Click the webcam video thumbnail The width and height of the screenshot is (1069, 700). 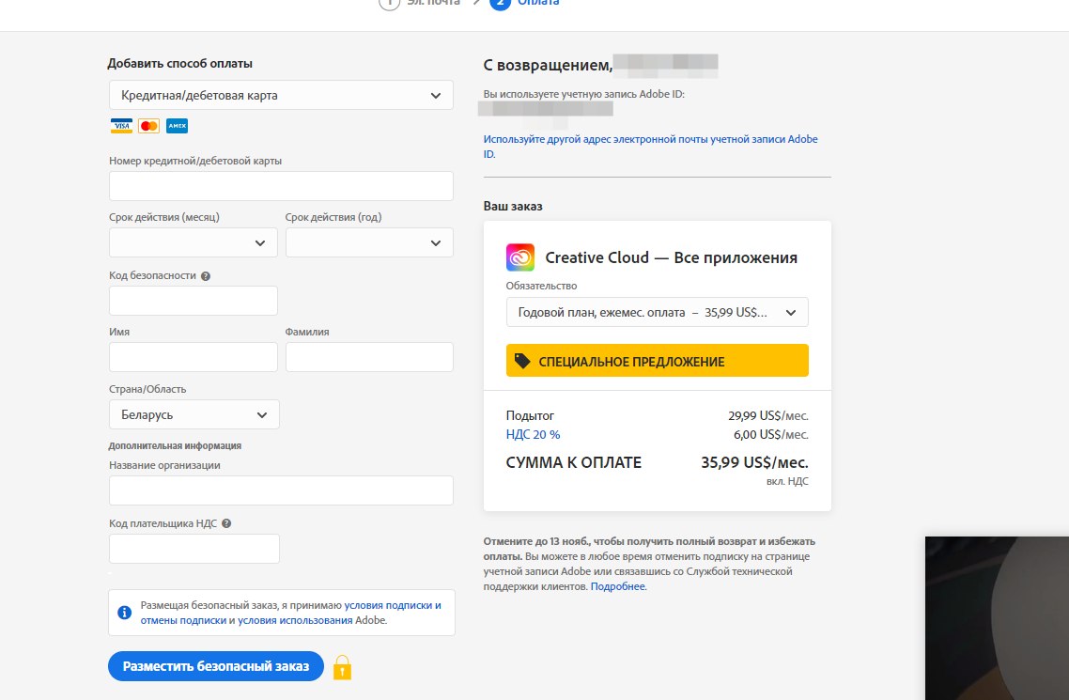997,618
